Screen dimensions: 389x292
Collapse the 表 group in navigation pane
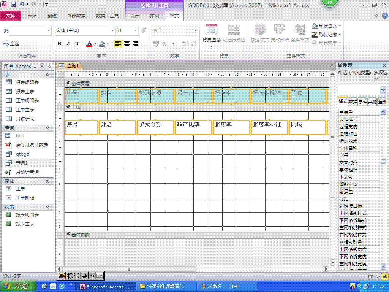[x=47, y=75]
